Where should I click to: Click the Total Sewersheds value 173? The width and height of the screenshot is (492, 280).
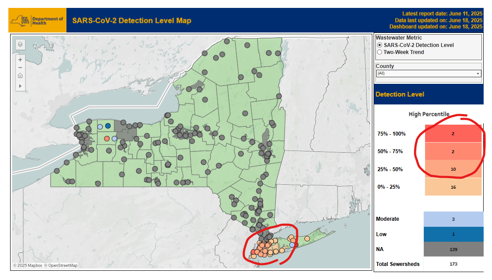click(x=453, y=264)
